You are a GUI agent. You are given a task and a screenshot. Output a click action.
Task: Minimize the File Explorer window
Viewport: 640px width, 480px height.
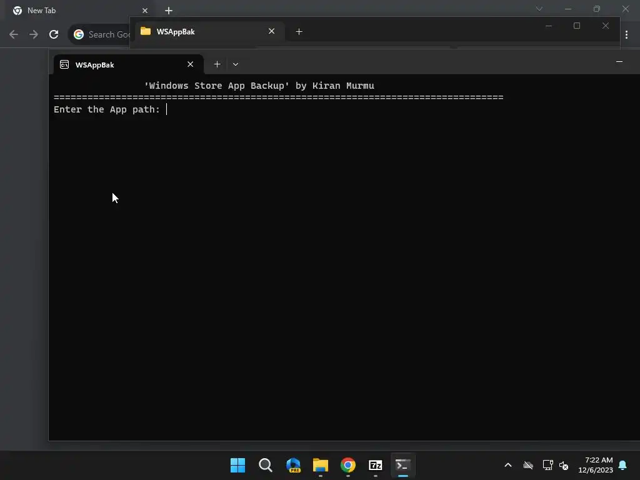[549, 26]
